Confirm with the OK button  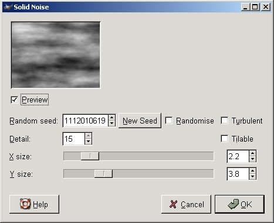[239, 204]
